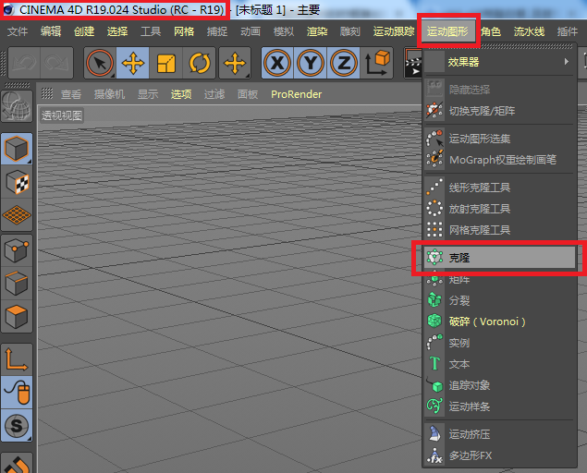Open the 网格 menu
This screenshot has height=473, width=587.
tap(184, 31)
